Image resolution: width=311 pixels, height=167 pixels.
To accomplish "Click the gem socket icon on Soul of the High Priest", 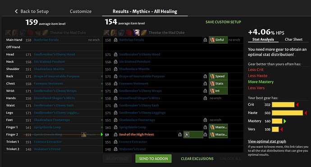I will (x=187, y=135).
